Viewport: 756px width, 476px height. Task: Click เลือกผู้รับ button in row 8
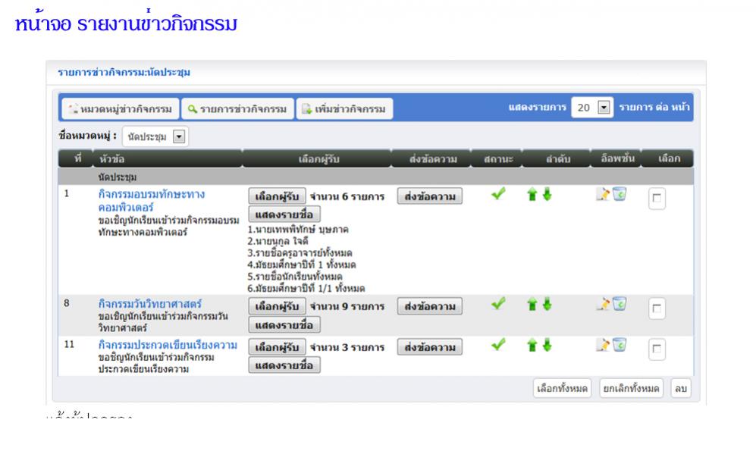(278, 306)
